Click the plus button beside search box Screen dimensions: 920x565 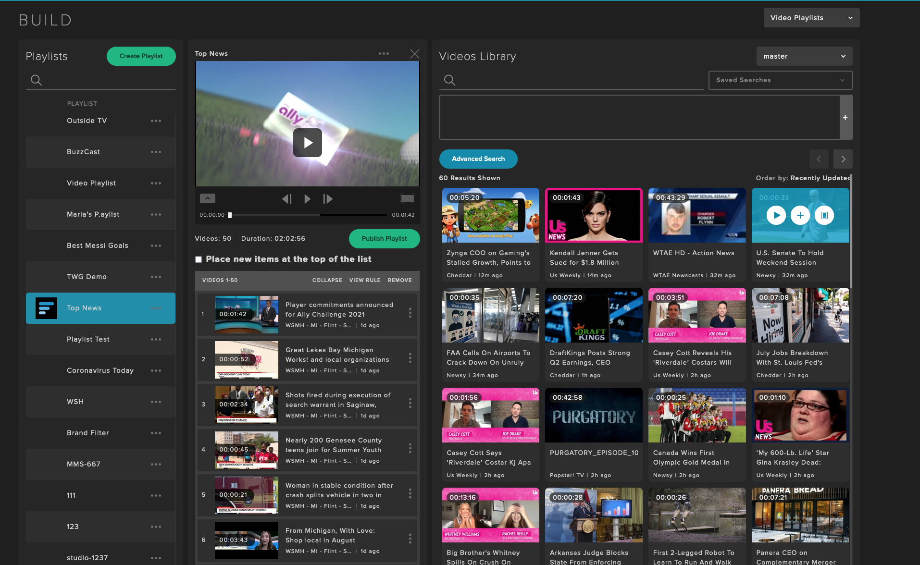click(x=845, y=117)
